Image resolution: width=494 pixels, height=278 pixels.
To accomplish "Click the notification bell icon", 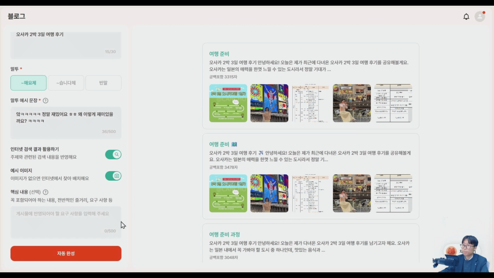I will click(x=466, y=16).
